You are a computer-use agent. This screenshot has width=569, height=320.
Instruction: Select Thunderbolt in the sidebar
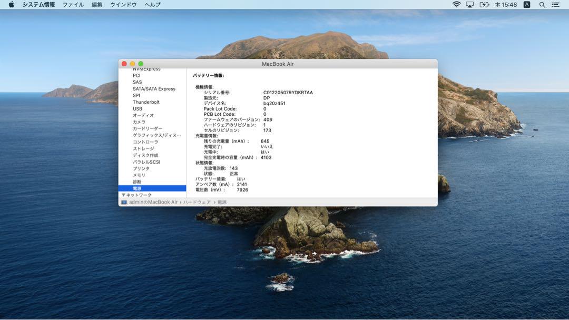pyautogui.click(x=146, y=102)
